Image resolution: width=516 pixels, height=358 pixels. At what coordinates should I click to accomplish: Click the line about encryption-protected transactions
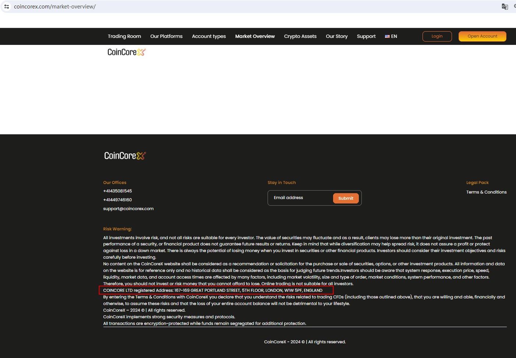pyautogui.click(x=205, y=323)
